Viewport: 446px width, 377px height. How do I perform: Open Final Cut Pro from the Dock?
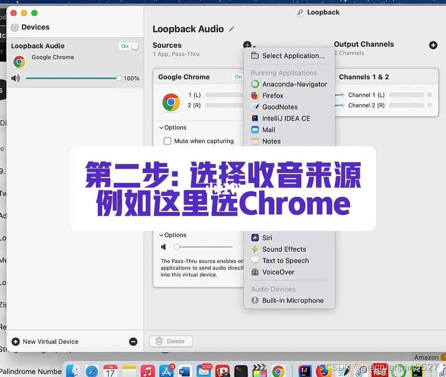[260, 371]
